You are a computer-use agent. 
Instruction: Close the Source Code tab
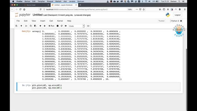click(48, 5)
